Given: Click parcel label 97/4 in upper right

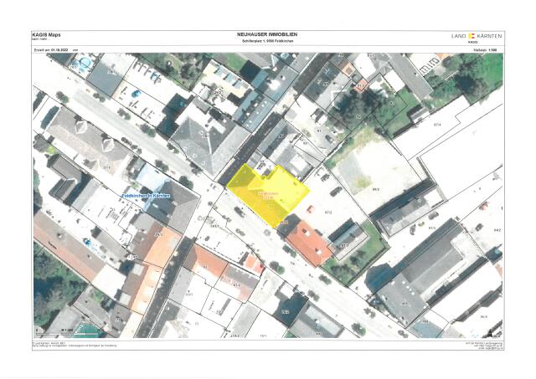Looking at the screenshot, I should (x=435, y=124).
